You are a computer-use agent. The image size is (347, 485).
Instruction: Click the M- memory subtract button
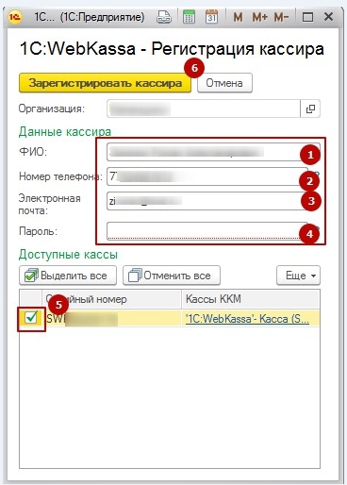click(x=281, y=17)
